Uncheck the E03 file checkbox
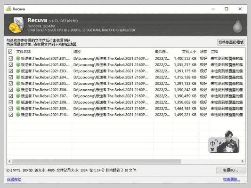 coord(11,71)
